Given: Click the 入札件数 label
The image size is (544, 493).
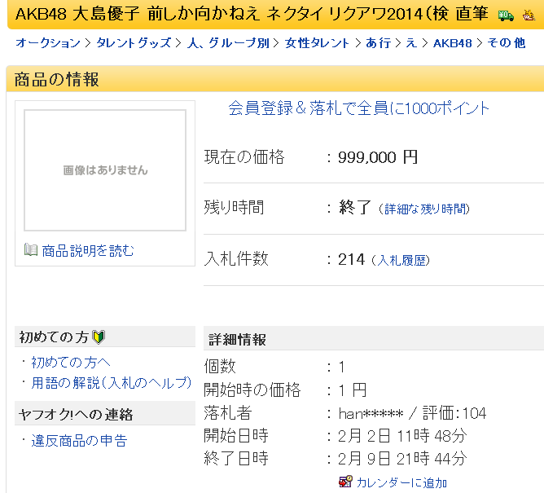Looking at the screenshot, I should coord(236,259).
